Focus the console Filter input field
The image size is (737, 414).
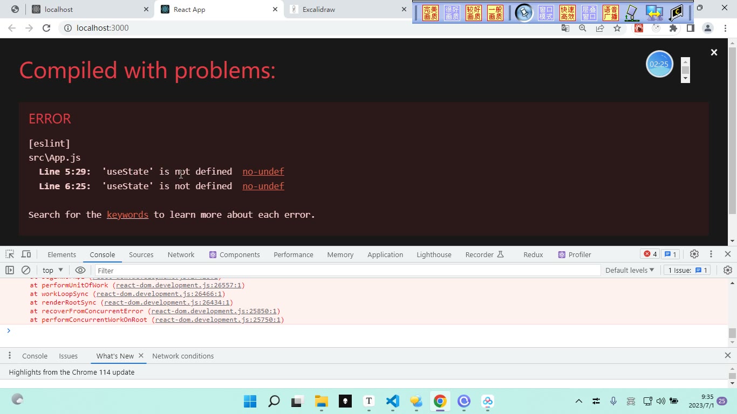(x=347, y=271)
